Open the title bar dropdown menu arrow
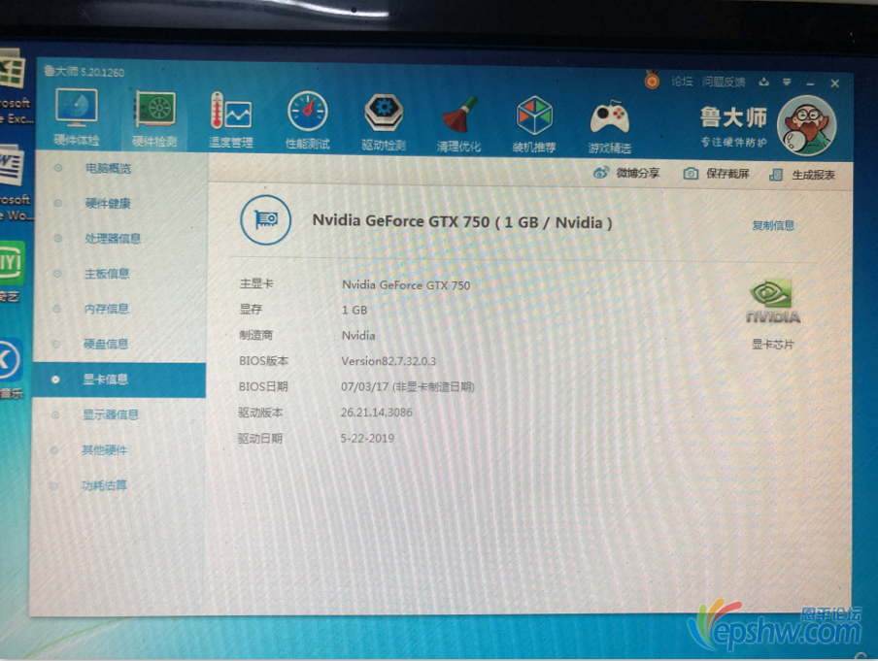Viewport: 878px width, 661px height. (x=787, y=83)
